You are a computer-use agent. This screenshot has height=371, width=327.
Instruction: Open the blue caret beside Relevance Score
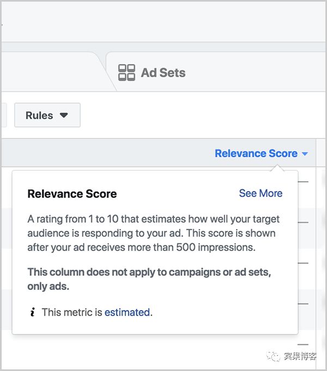(305, 154)
